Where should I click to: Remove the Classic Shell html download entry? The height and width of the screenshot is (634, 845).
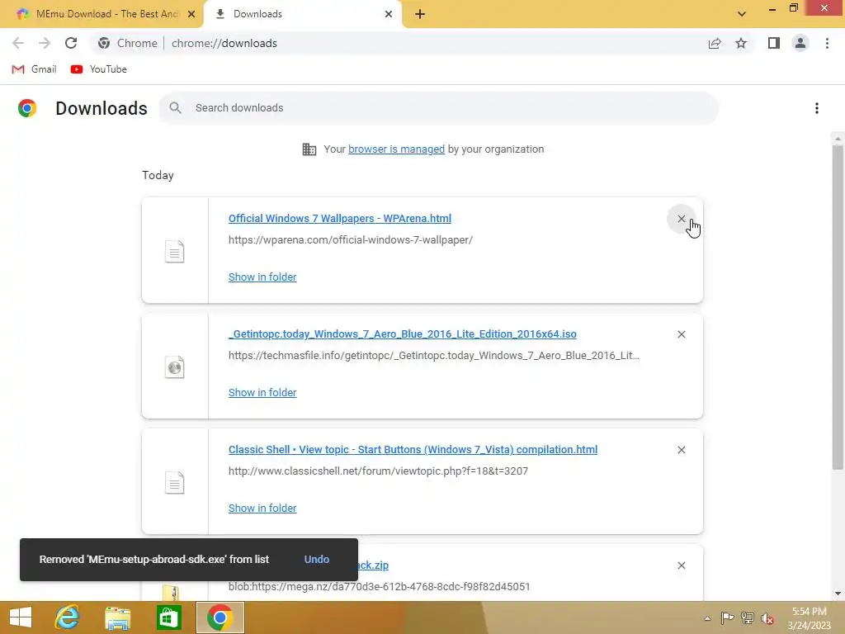coord(681,450)
